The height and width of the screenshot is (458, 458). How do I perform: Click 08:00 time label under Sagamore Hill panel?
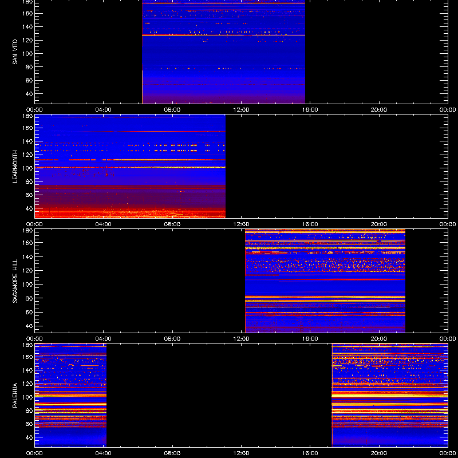172,339
